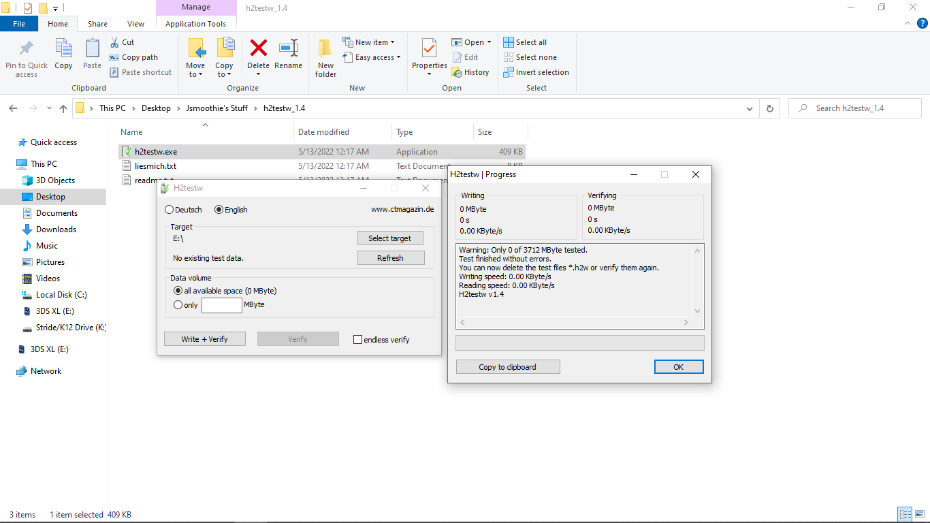The image size is (930, 523).
Task: Select the liesmich.txt file
Action: click(155, 165)
